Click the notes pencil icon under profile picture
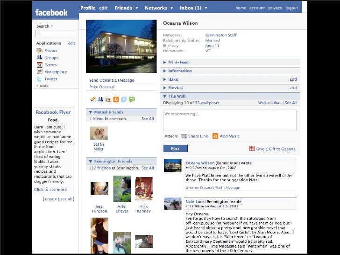The width and height of the screenshot is (340, 255). [x=92, y=99]
